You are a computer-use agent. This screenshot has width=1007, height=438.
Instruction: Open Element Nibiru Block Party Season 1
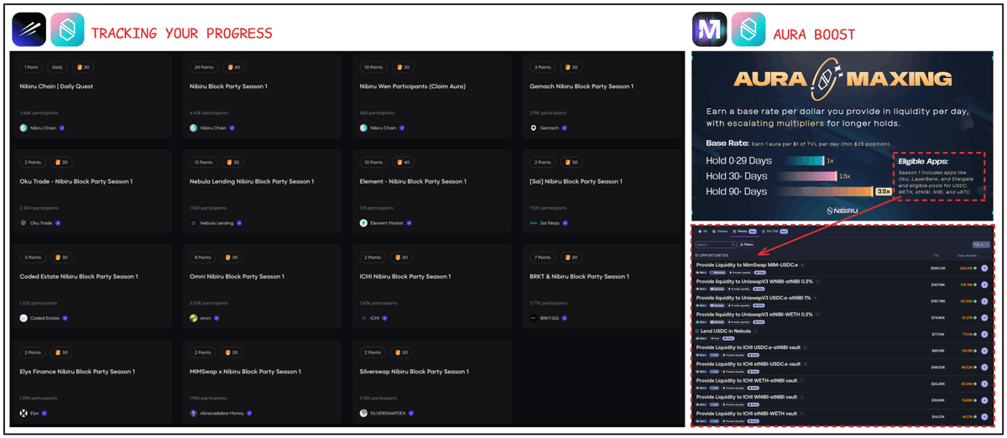click(431, 191)
